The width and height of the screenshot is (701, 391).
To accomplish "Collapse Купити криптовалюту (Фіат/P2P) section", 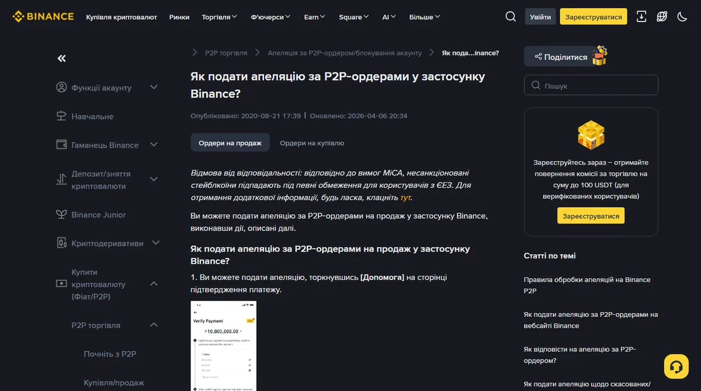I will [154, 284].
